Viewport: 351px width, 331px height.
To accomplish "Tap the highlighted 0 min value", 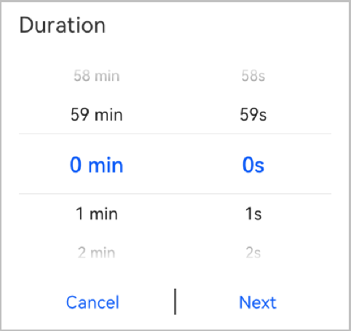I will click(x=96, y=165).
